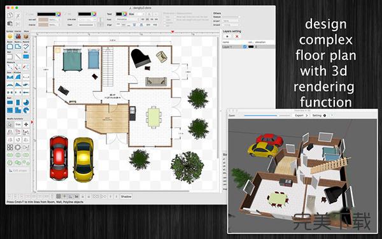Open the Line color wheel picker
This screenshot has height=239, width=382.
[59, 14]
